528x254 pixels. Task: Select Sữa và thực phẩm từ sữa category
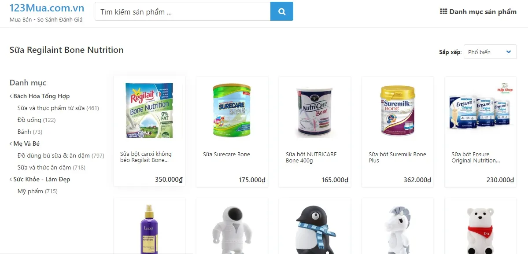click(58, 108)
